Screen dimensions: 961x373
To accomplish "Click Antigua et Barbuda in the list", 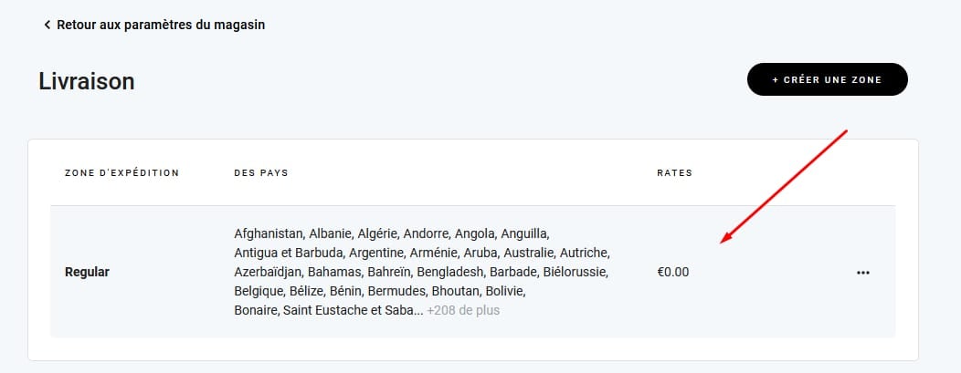I will click(x=288, y=253).
